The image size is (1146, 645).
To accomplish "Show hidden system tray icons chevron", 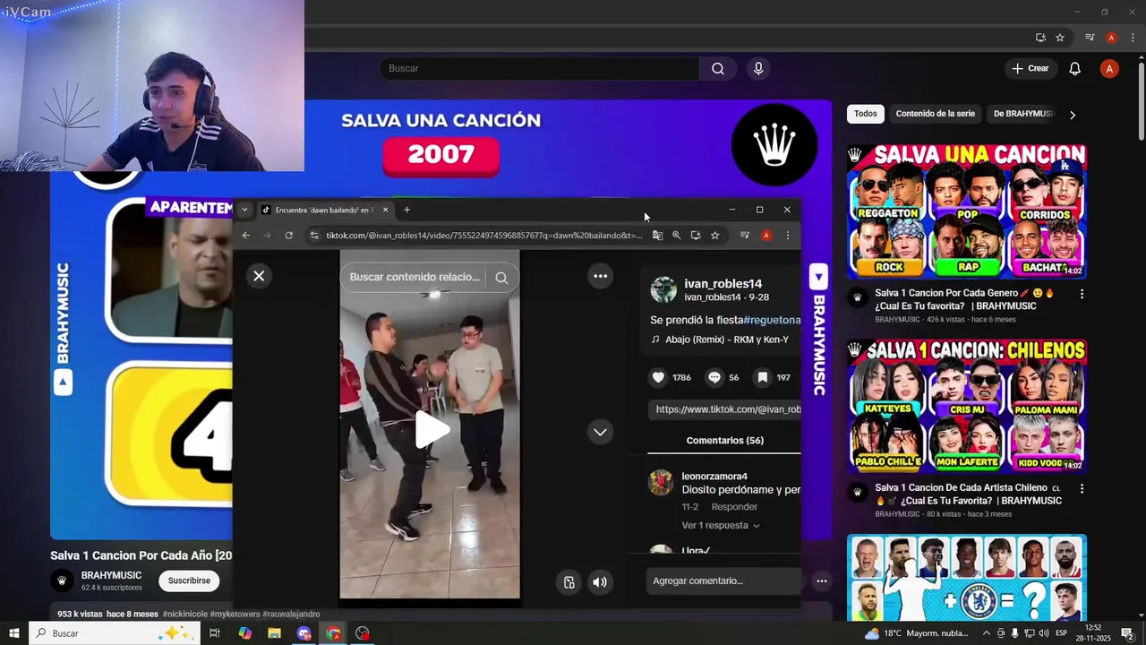I will [x=987, y=633].
